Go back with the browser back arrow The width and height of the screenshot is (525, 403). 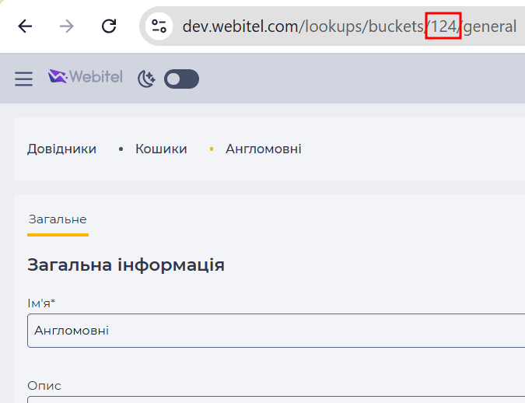tap(25, 26)
